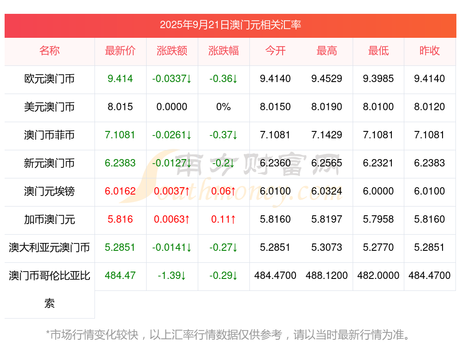This screenshot has width=461, height=349.
Task: Click the title 2025年9月21日澳门元相关汇率
Action: [x=230, y=25]
